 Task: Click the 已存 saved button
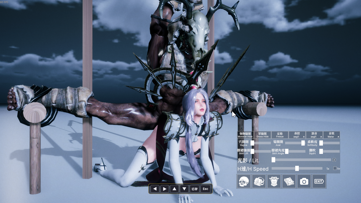(194, 189)
